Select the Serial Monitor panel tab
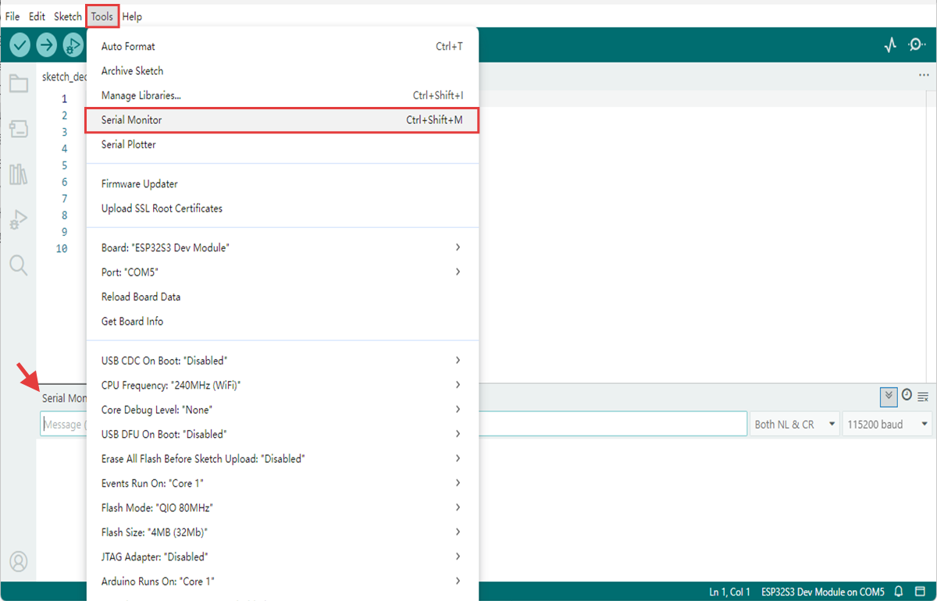The image size is (937, 601). tap(63, 398)
